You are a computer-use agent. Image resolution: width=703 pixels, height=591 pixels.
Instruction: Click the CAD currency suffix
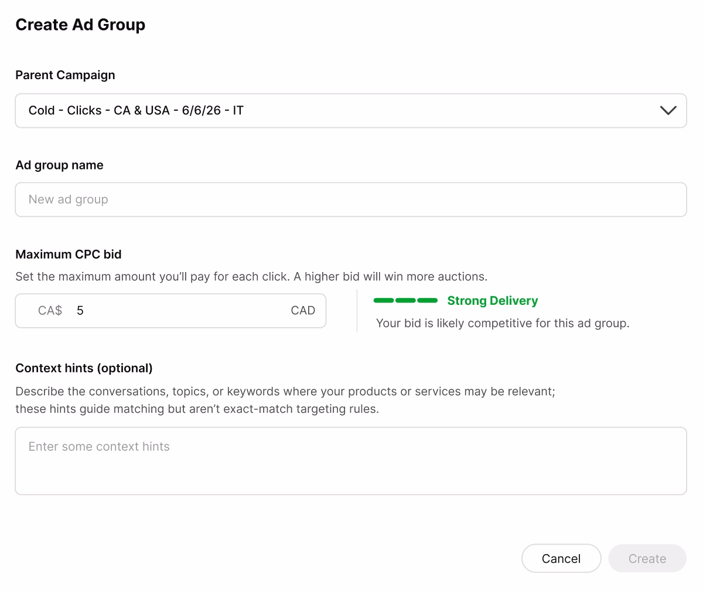[x=303, y=311]
